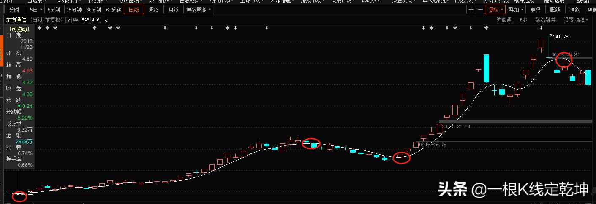Viewport: 596px width, 204px height.
Task: Click the gray gap bar above 20.53-21.73
Action: coord(516,121)
